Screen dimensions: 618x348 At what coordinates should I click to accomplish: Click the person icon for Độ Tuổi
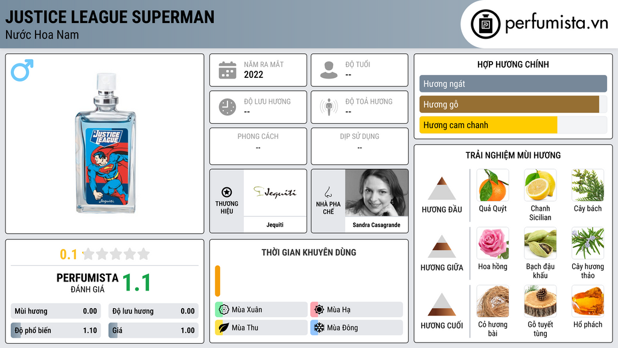click(x=329, y=70)
